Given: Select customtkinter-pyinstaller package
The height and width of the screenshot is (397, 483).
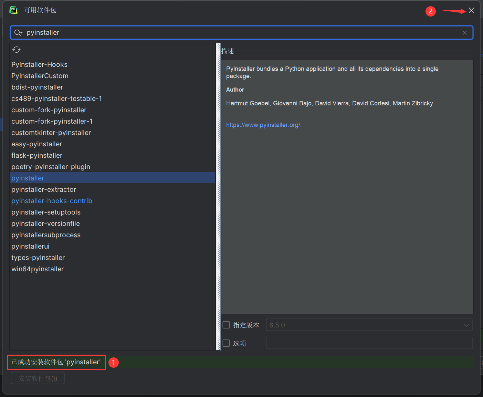Looking at the screenshot, I should point(112,133).
